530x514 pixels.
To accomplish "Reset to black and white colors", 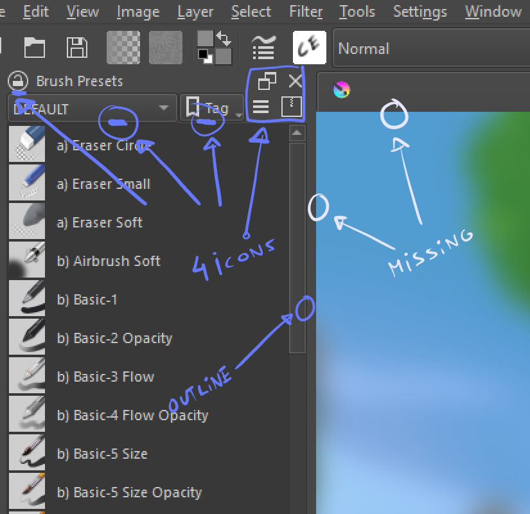I will (x=205, y=57).
